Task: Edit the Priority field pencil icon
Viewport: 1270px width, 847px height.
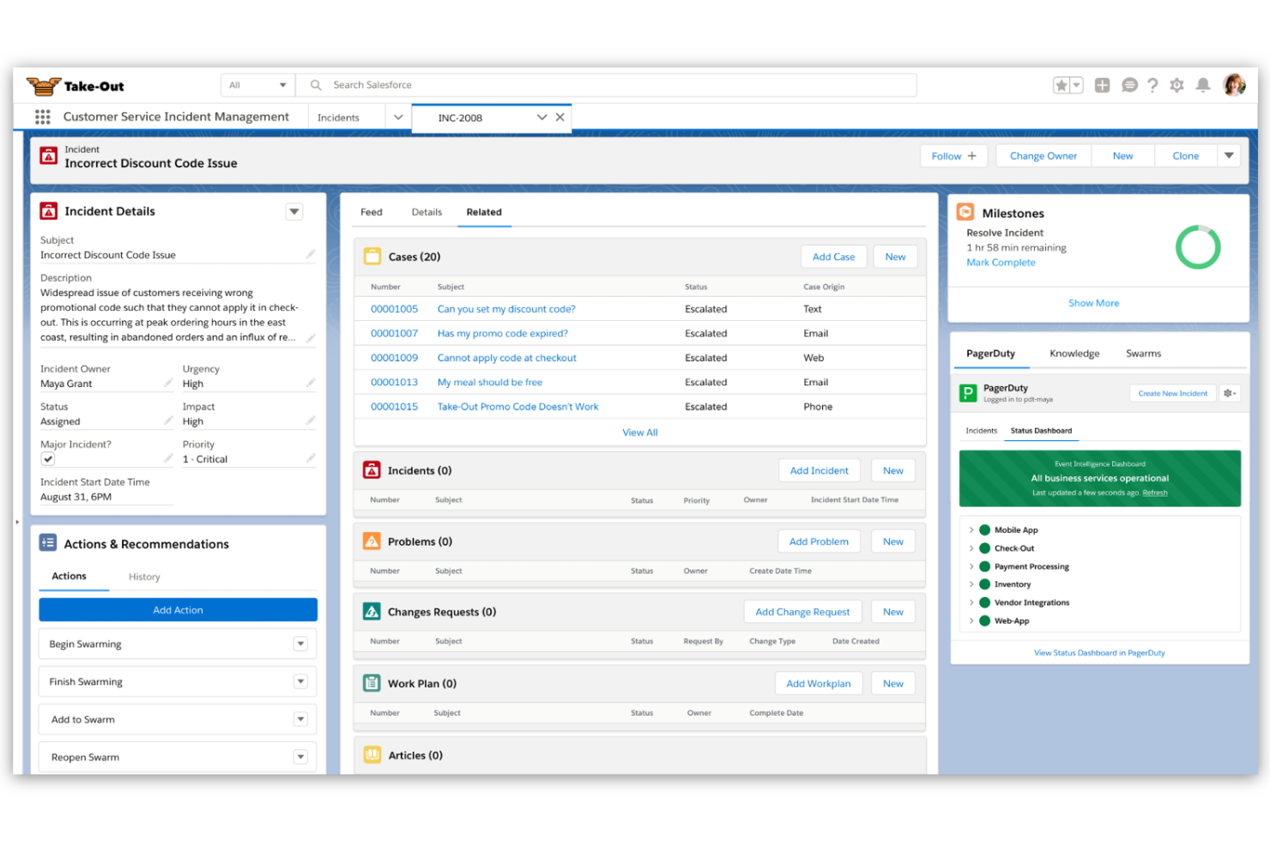Action: point(311,458)
